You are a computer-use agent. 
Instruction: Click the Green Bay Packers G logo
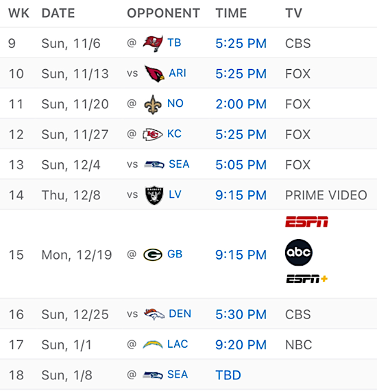(153, 255)
